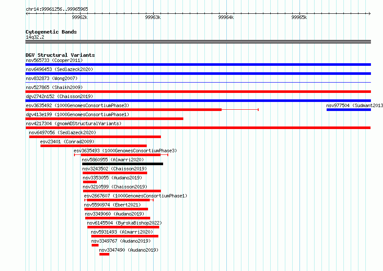383x271 pixels.
Task: Click the nsv565733 (Cooper2011) label
Action: [54, 60]
